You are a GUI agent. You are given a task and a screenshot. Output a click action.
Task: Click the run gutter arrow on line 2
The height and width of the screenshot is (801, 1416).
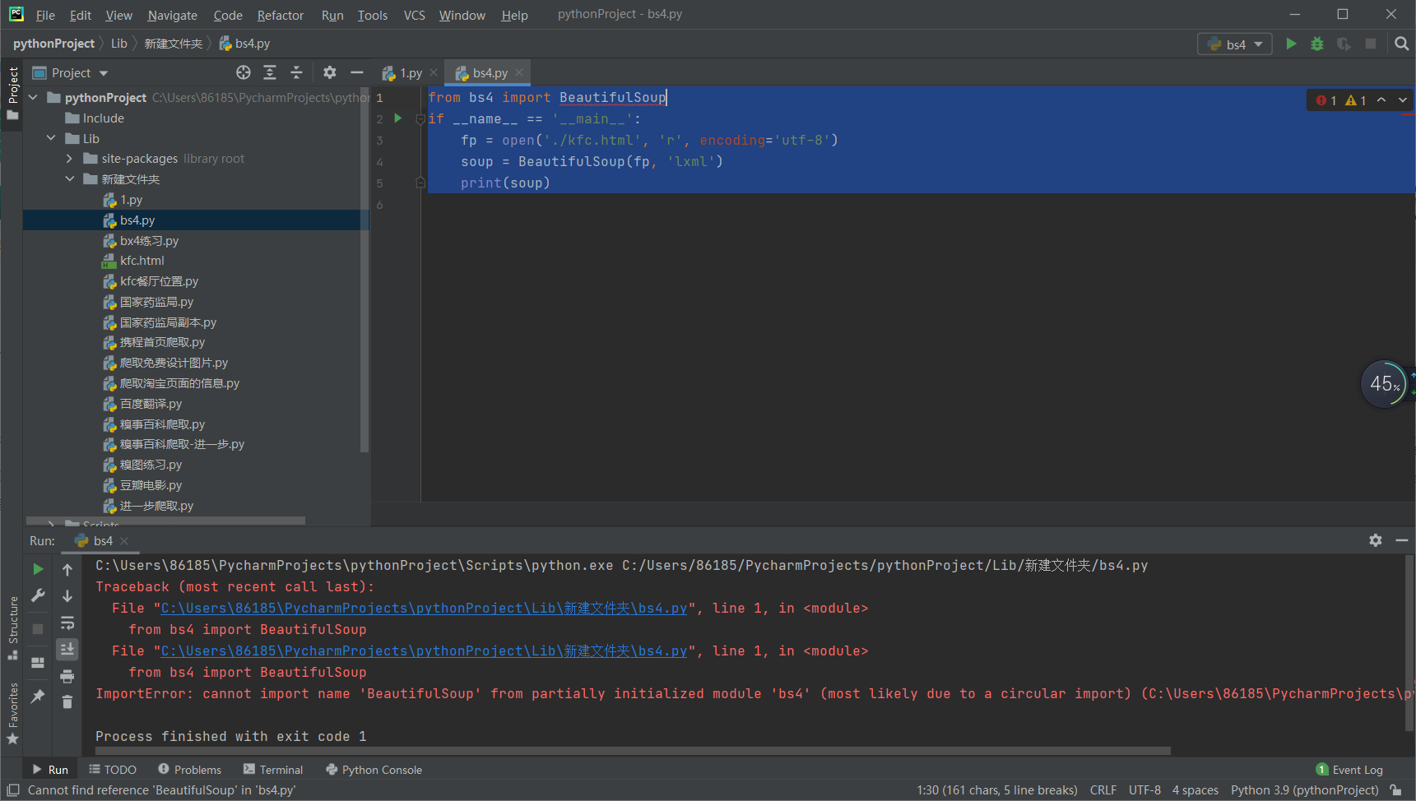point(398,118)
